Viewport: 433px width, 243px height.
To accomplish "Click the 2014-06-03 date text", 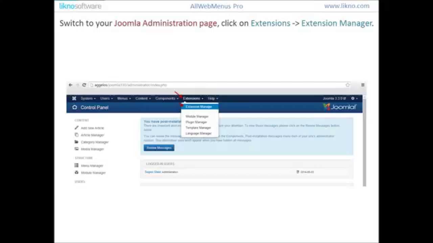I will pyautogui.click(x=307, y=172).
